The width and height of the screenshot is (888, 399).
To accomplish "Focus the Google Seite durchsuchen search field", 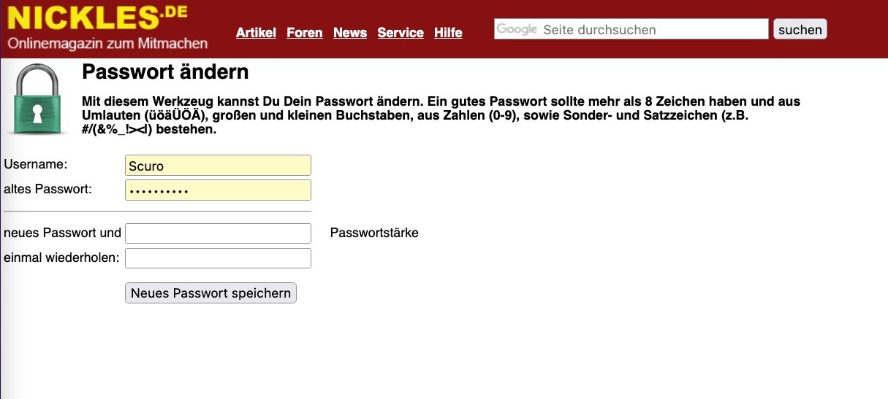I will 631,29.
